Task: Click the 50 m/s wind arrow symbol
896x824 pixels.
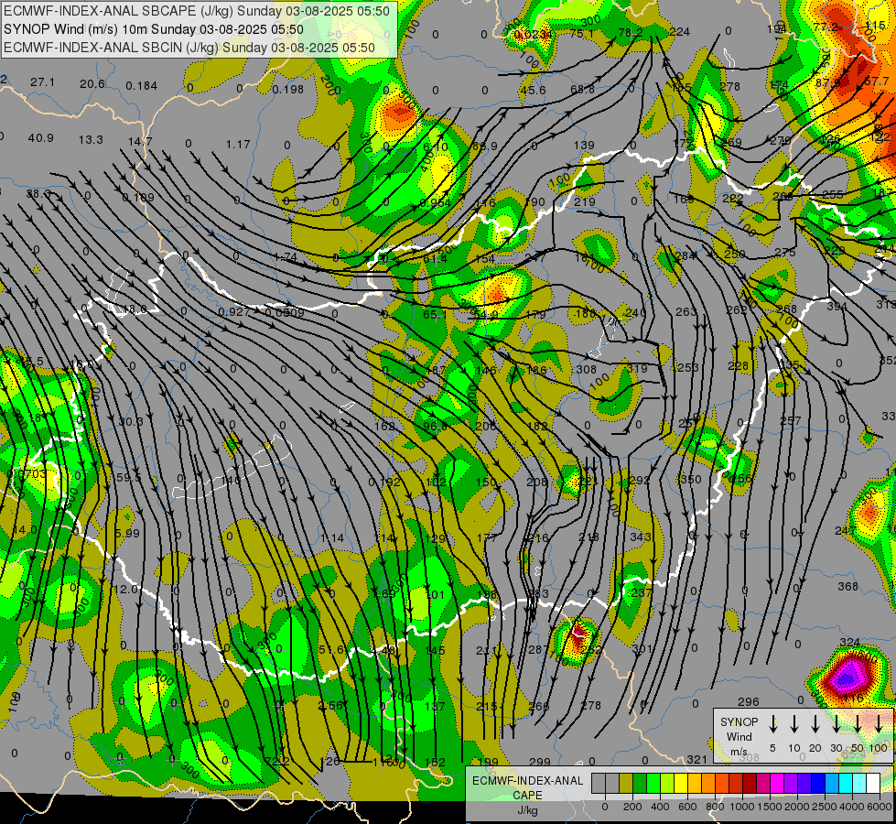Action: (x=858, y=724)
